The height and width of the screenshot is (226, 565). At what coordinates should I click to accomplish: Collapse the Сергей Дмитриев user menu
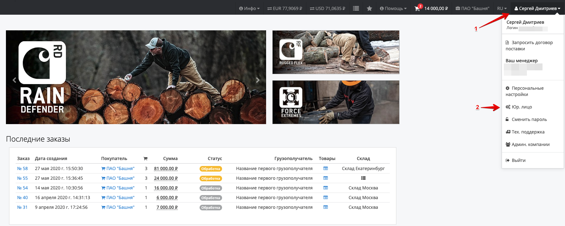tap(537, 8)
